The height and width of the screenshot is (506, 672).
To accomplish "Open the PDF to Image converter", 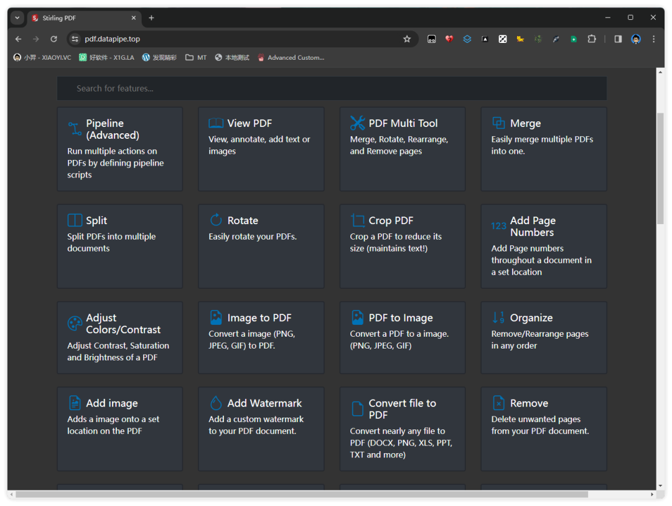I will click(x=402, y=337).
